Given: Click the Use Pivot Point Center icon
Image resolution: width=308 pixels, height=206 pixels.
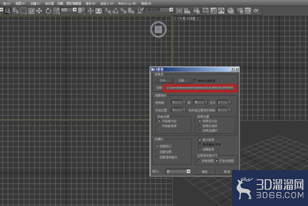Looking at the screenshot, I should (81, 11).
